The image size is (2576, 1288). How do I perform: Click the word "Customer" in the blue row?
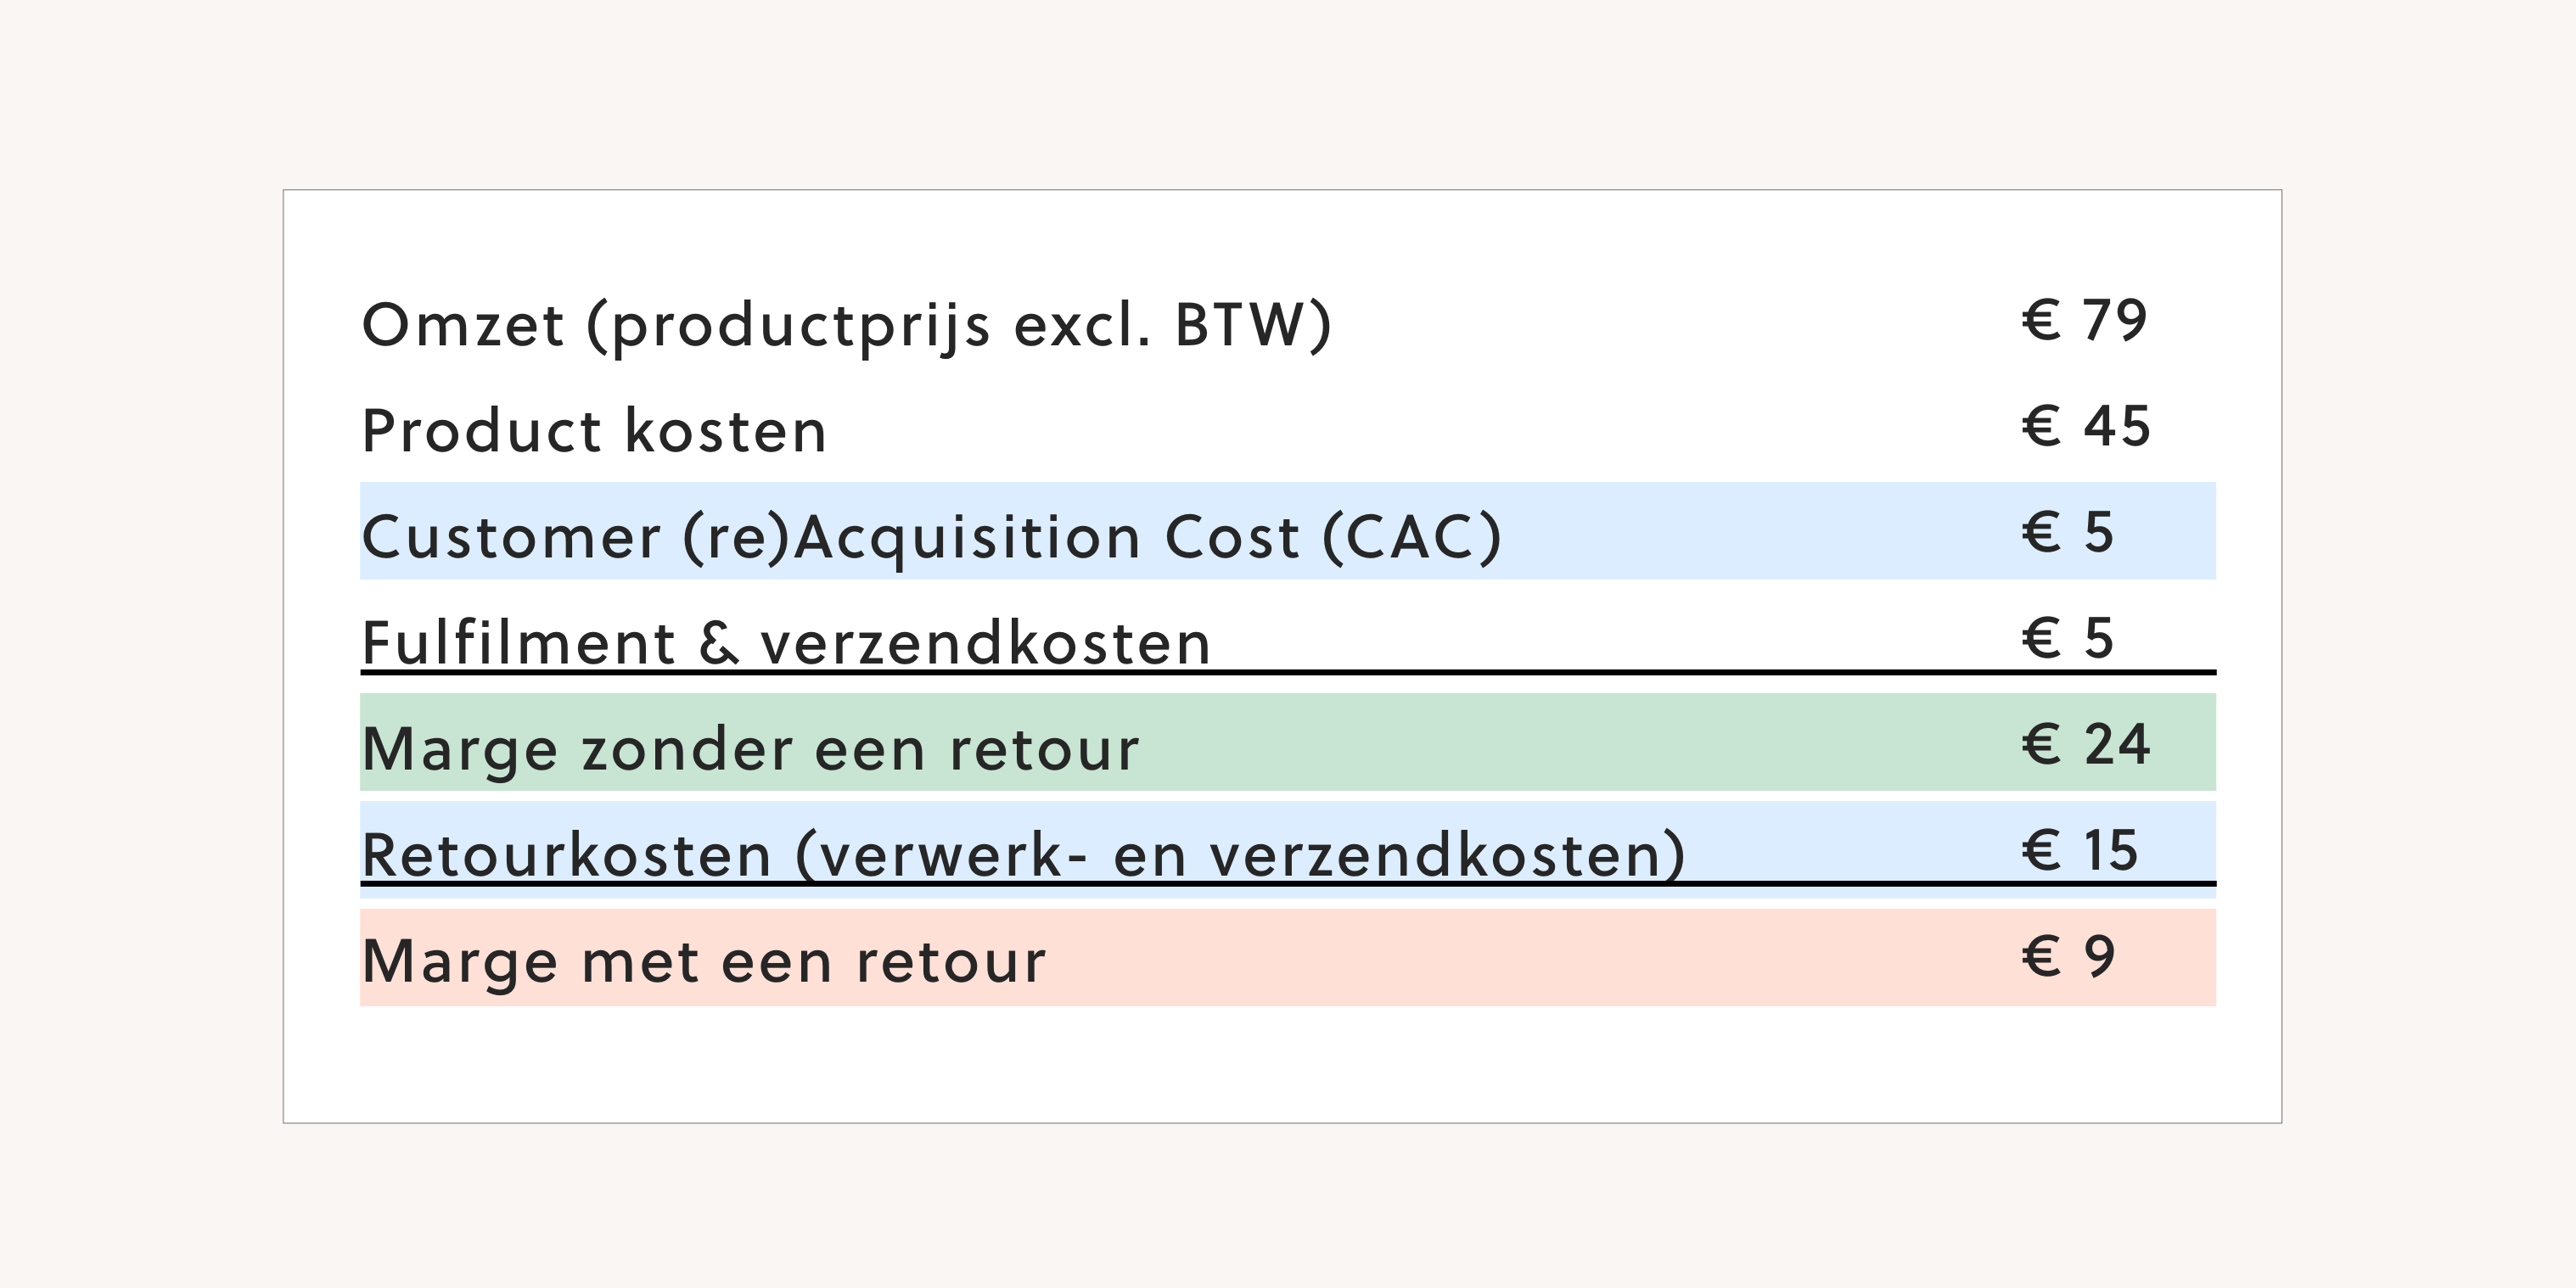click(x=511, y=537)
